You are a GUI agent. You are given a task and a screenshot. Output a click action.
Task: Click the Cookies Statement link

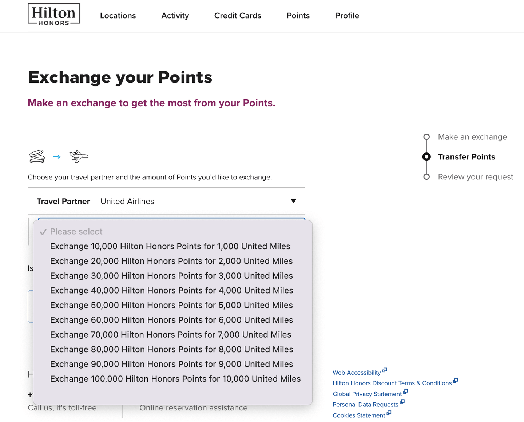[358, 415]
